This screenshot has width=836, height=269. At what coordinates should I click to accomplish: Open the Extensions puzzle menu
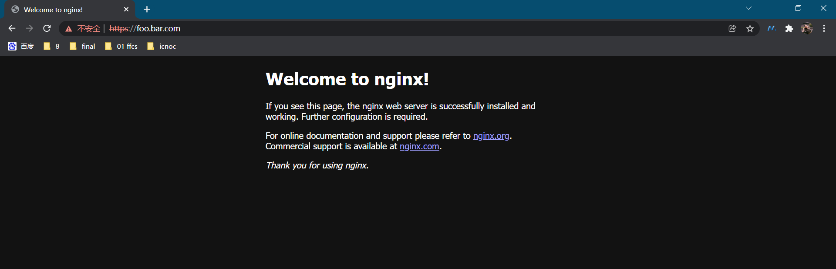789,28
